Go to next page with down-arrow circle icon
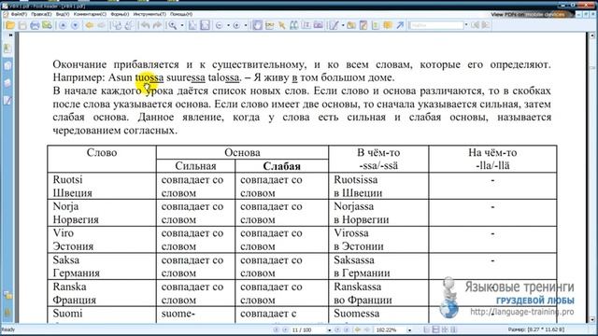This screenshot has width=598, height=336. coord(75,25)
